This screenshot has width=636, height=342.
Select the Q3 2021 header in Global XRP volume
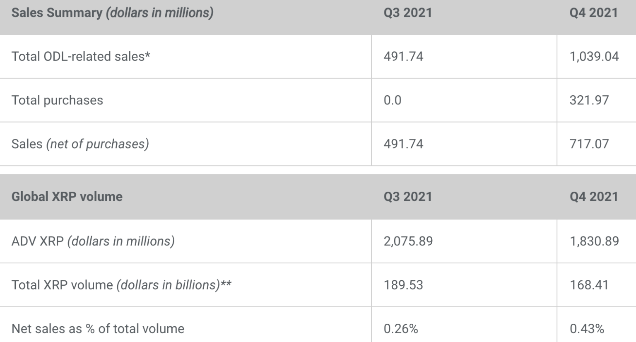click(x=407, y=197)
